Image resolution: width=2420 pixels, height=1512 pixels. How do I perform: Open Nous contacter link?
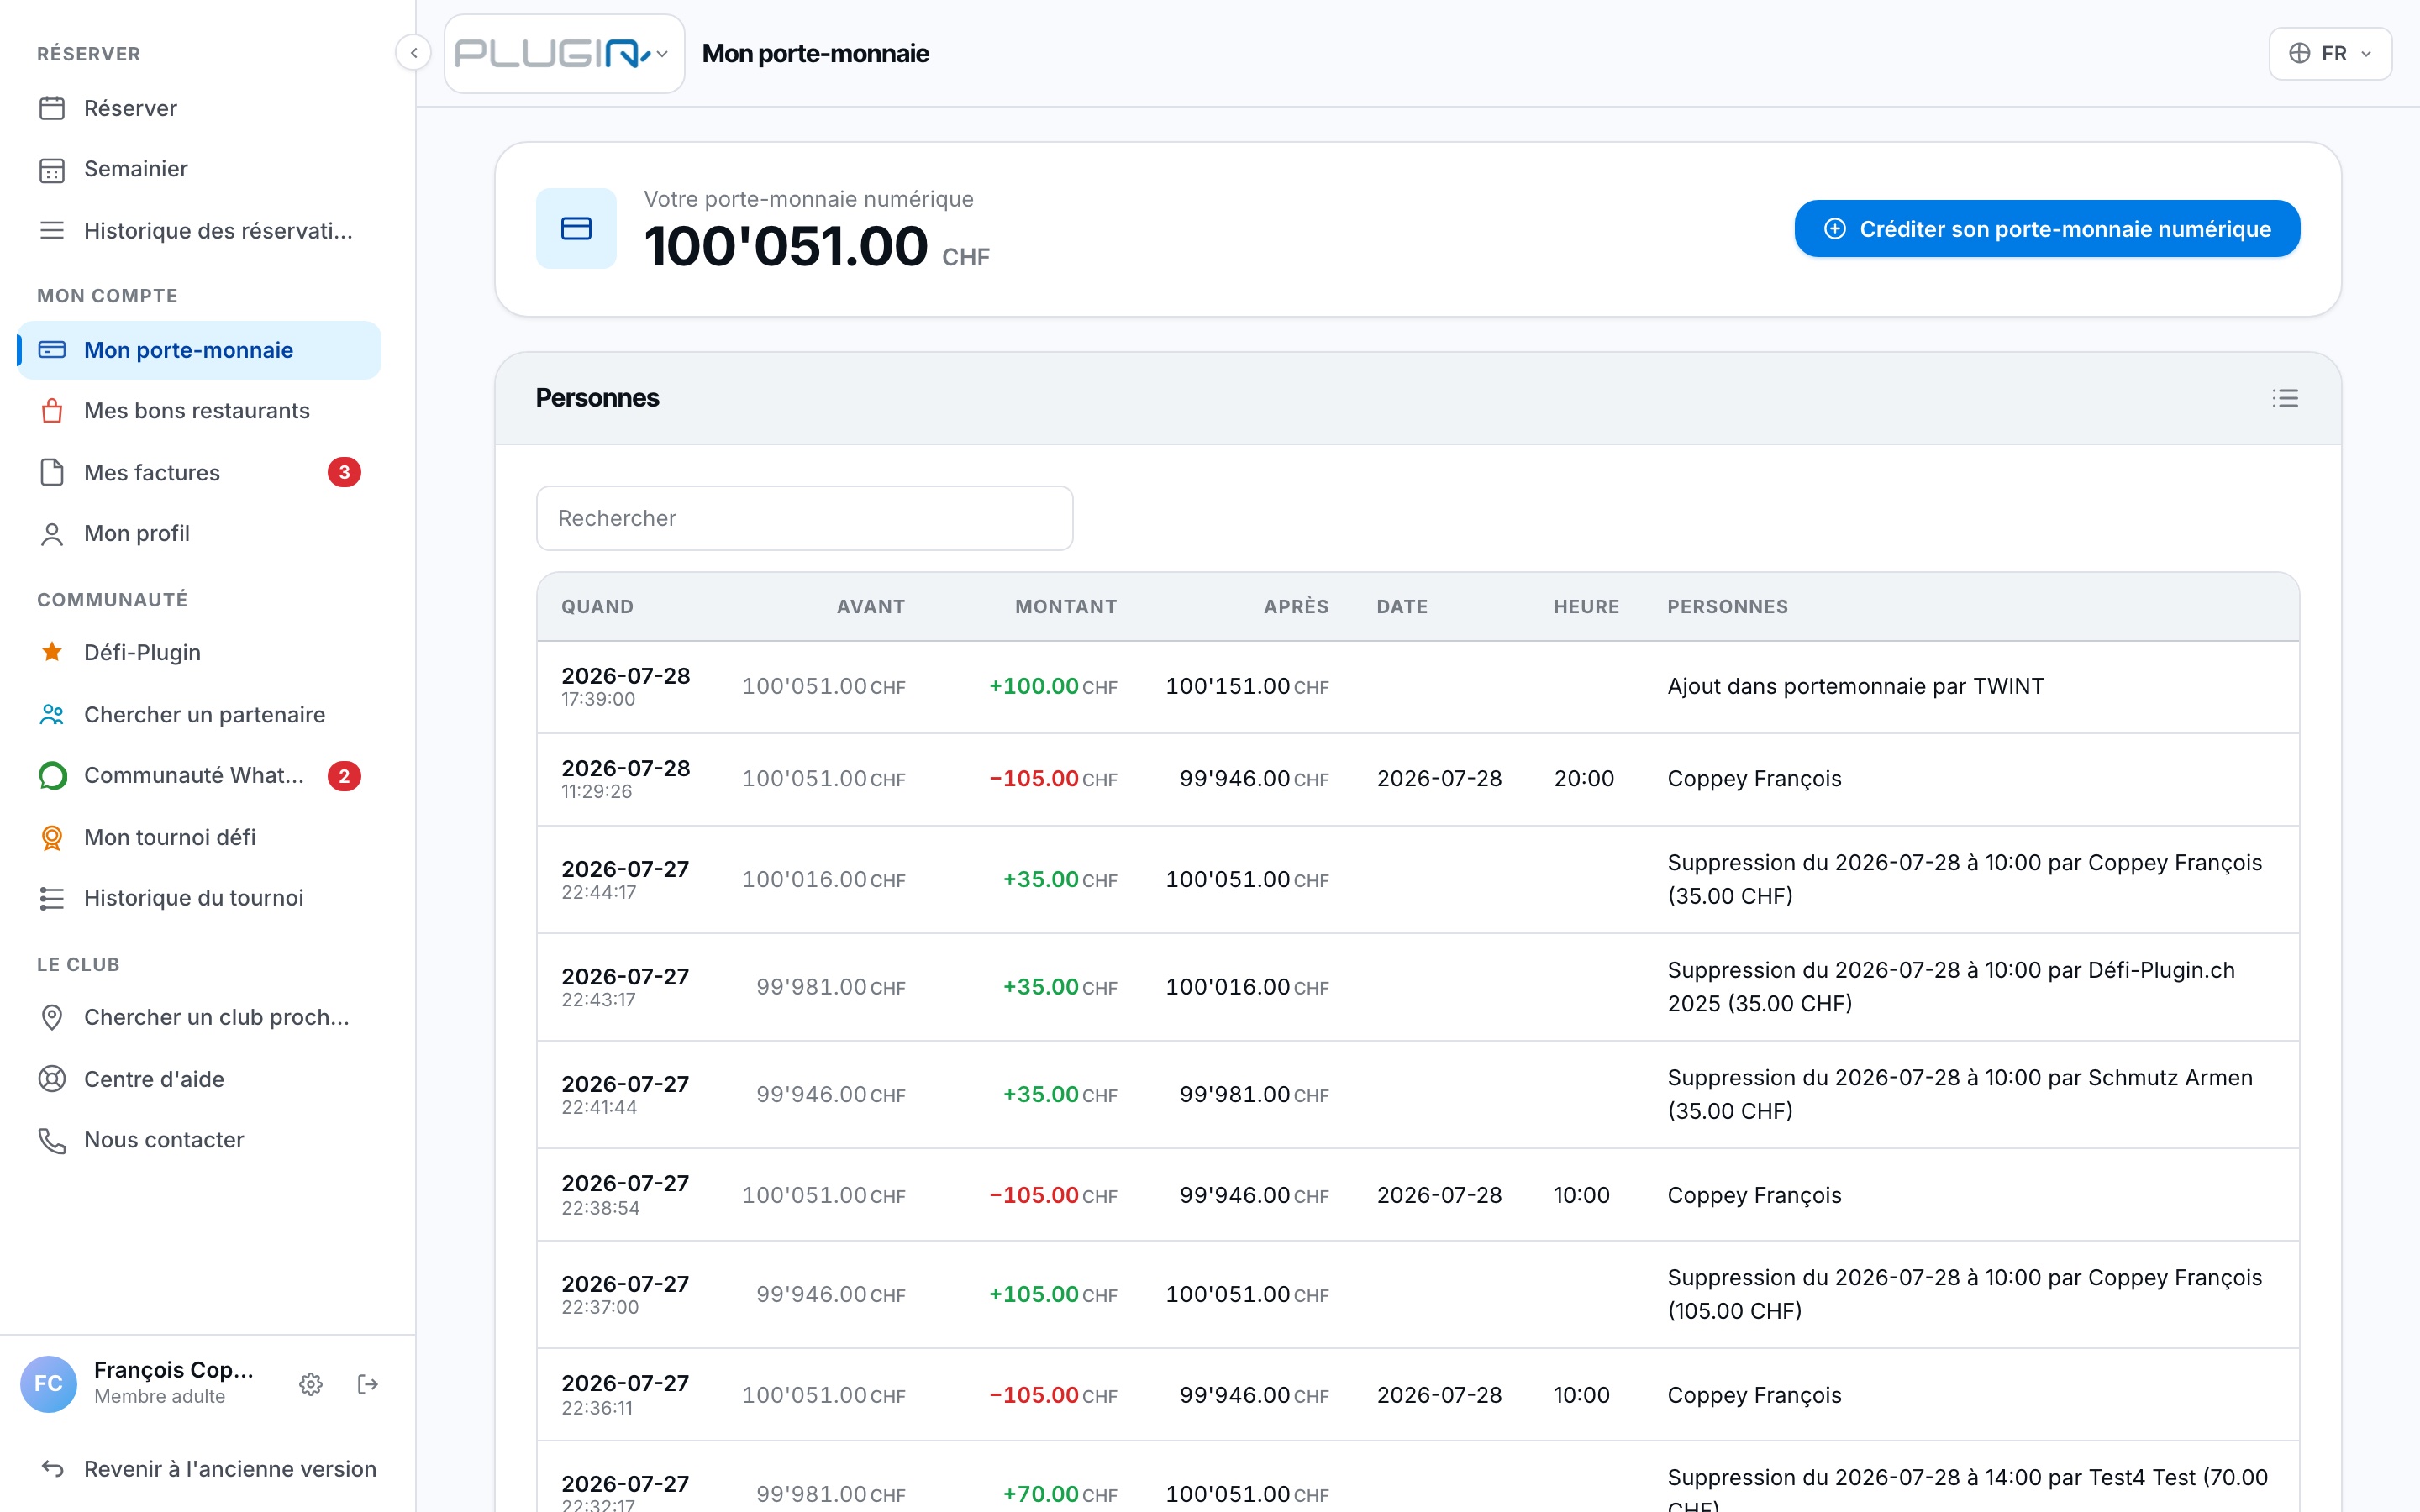tap(199, 1140)
